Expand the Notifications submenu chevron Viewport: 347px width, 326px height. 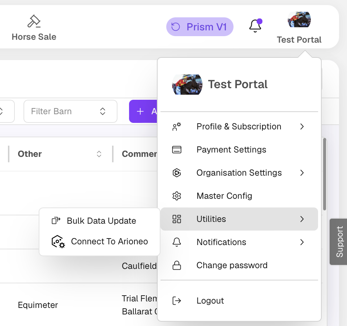(x=302, y=242)
